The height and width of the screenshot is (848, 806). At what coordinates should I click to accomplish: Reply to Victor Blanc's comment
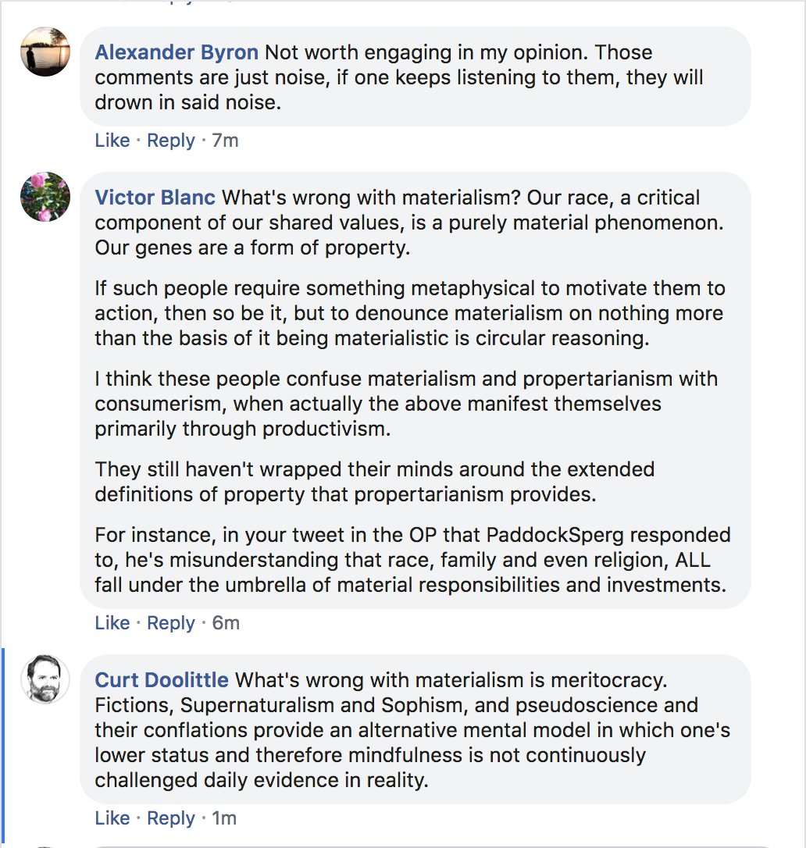click(170, 623)
